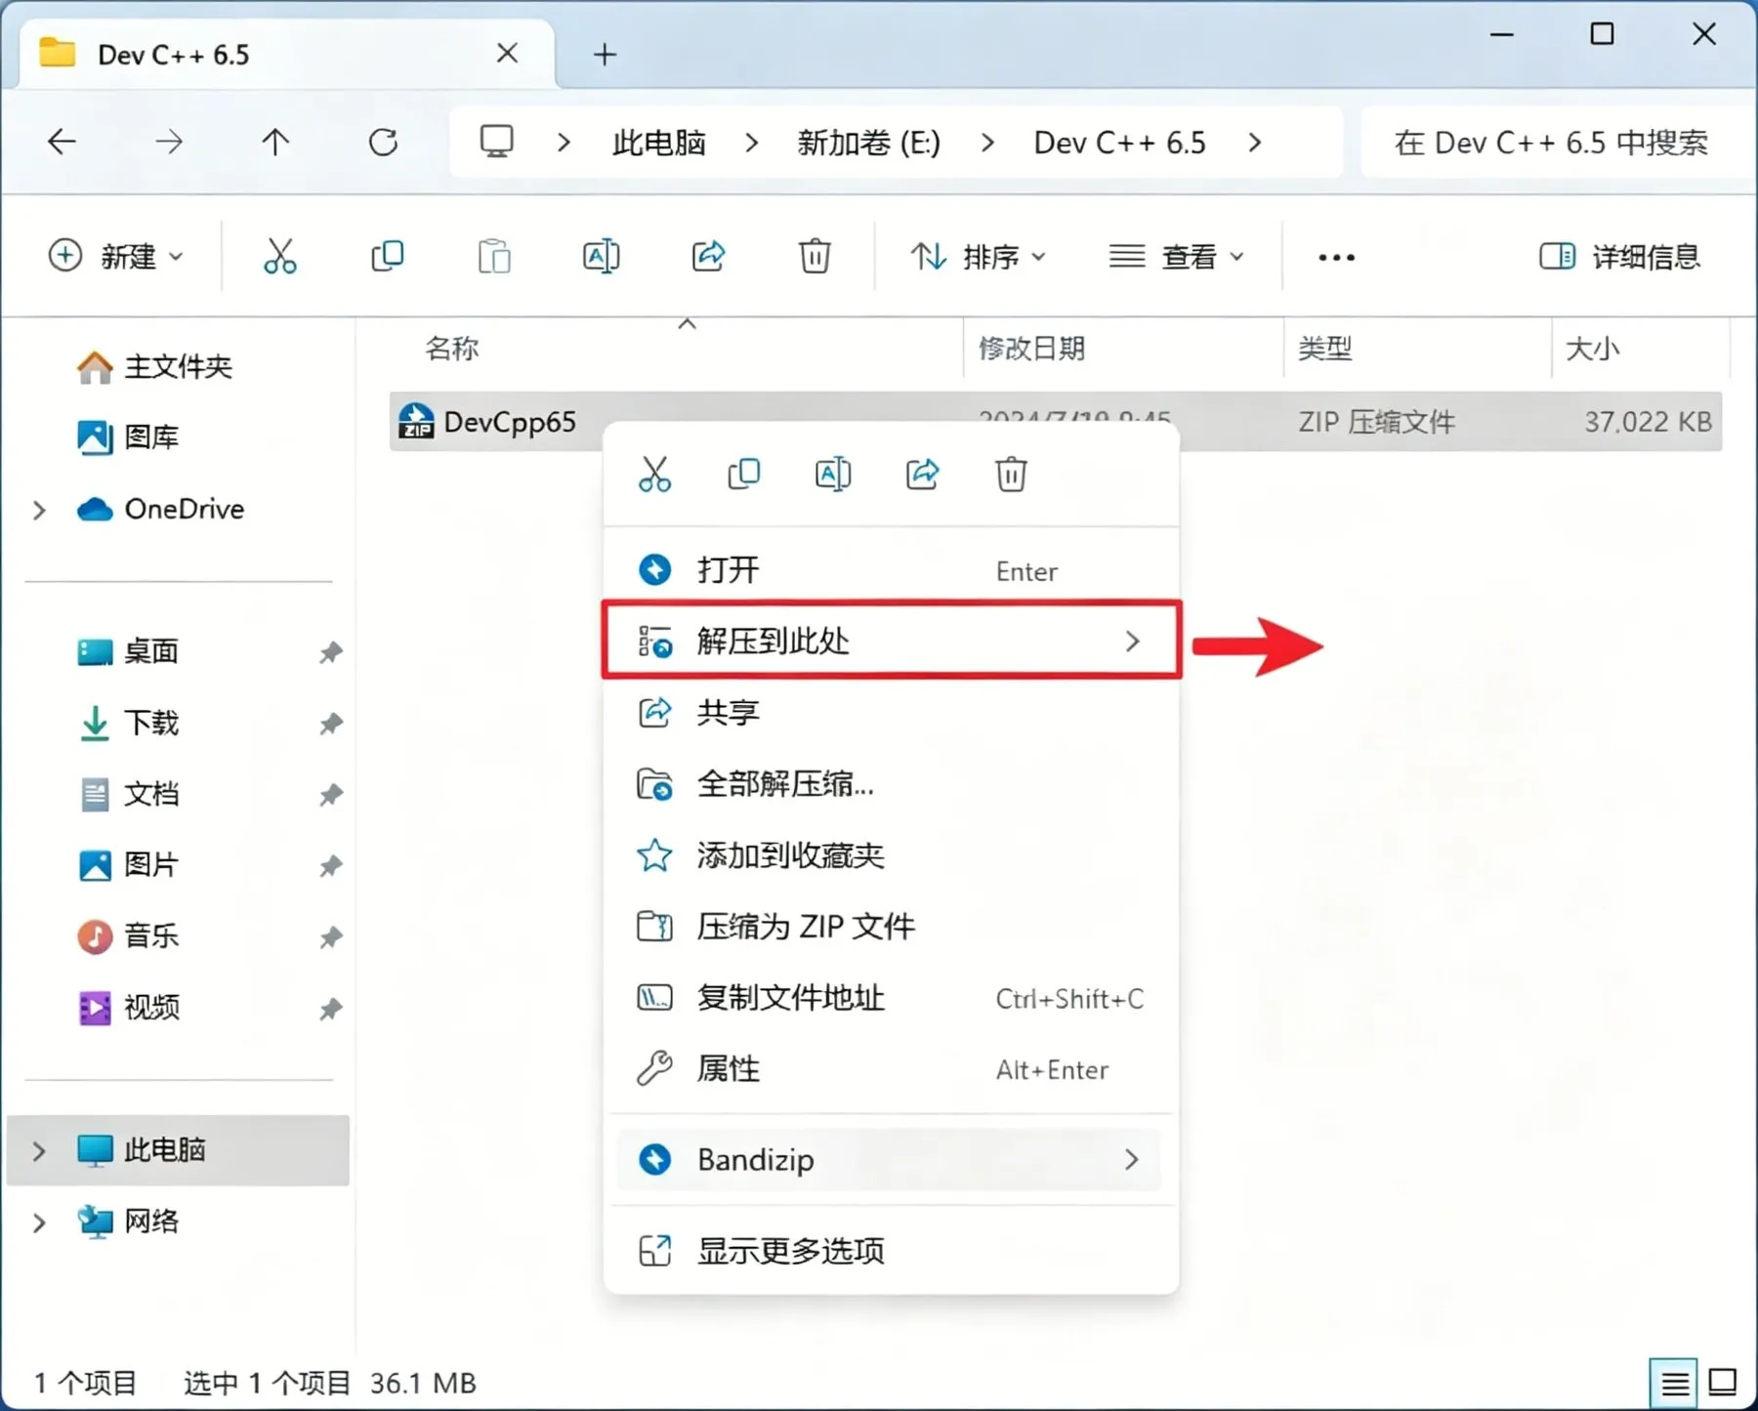Click the share icon in context menu
This screenshot has width=1758, height=1411.
922,475
